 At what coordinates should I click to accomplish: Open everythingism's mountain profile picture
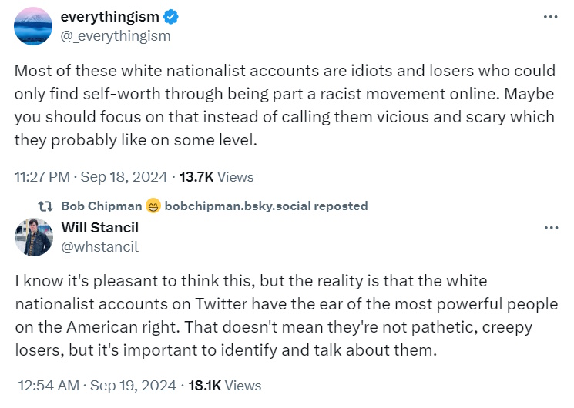click(x=32, y=27)
